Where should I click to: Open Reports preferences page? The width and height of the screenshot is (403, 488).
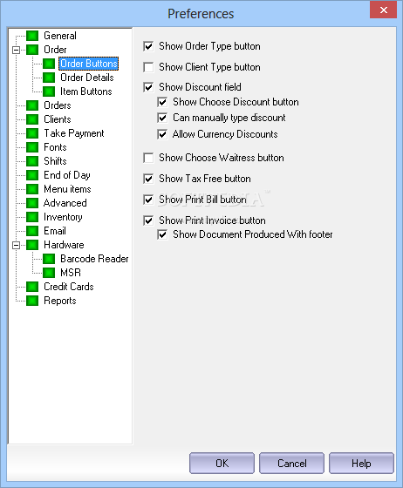click(60, 301)
